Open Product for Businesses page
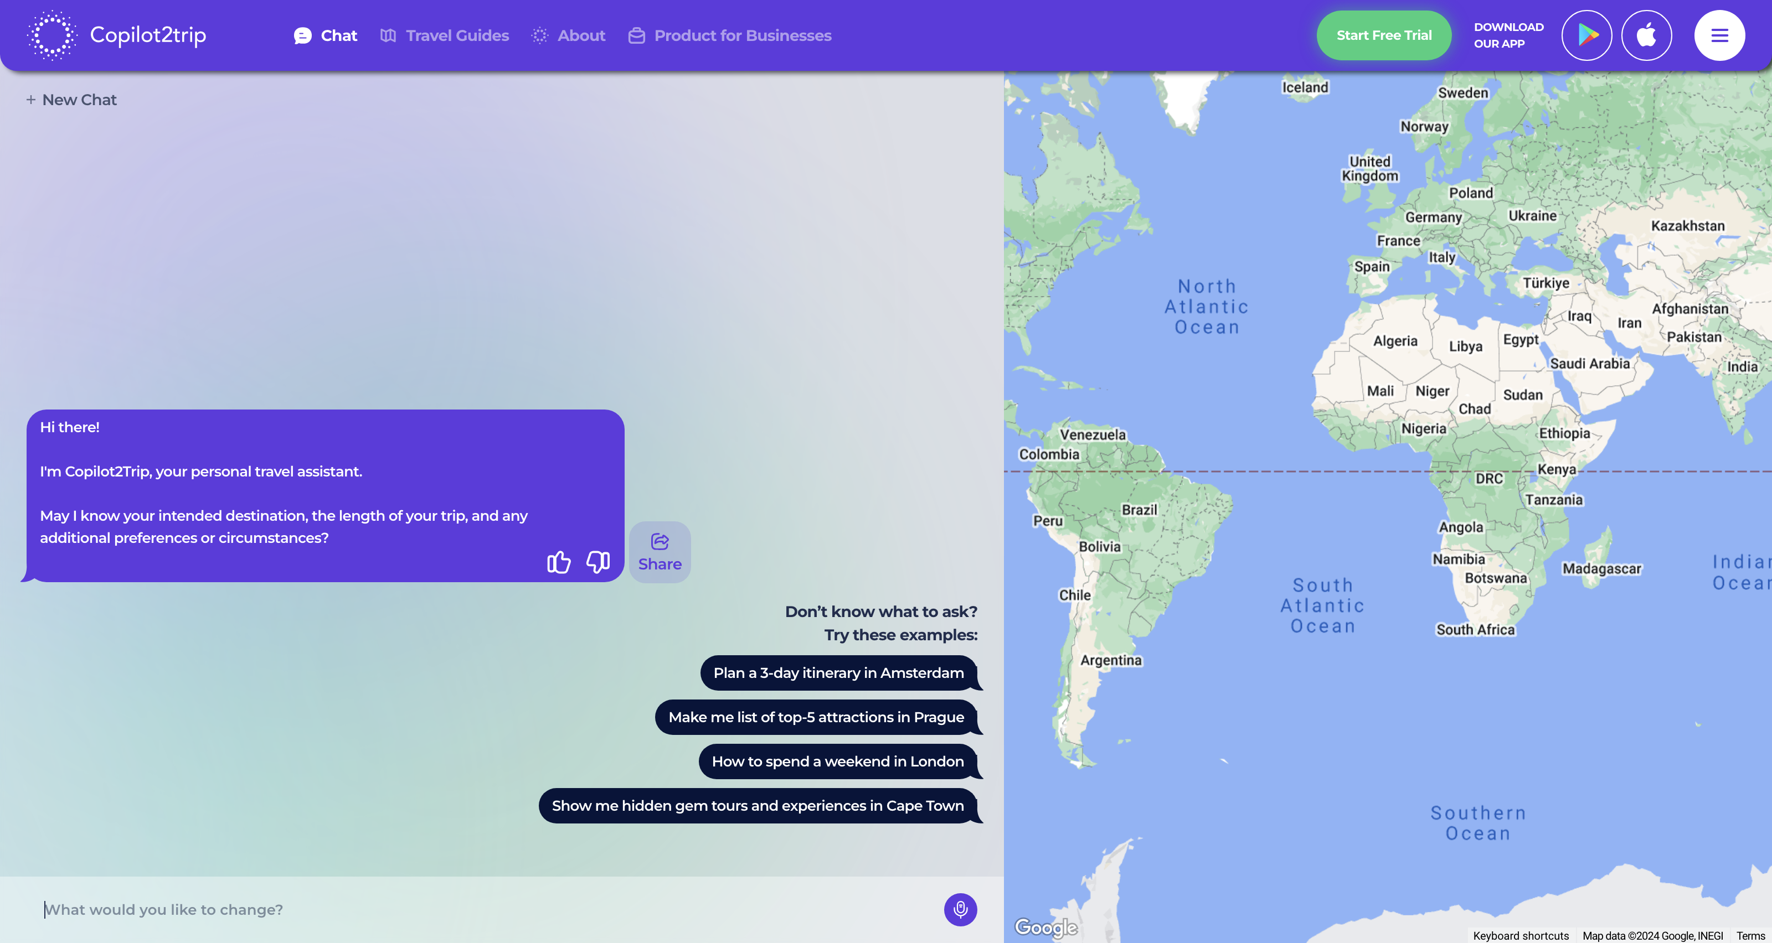The height and width of the screenshot is (943, 1772). click(x=730, y=35)
